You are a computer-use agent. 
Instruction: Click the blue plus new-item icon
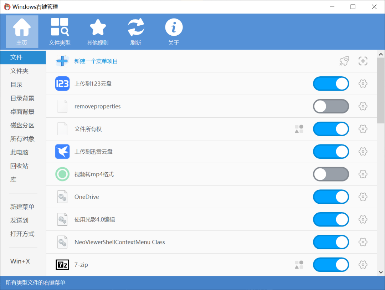click(62, 61)
